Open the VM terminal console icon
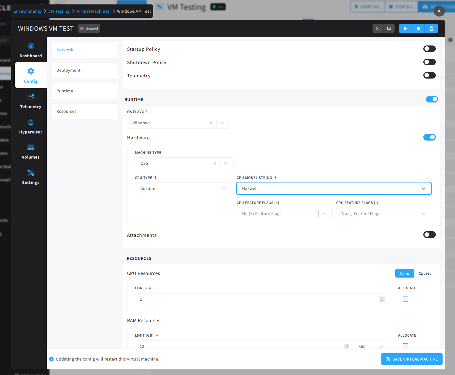Image resolution: width=455 pixels, height=375 pixels. pos(378,28)
